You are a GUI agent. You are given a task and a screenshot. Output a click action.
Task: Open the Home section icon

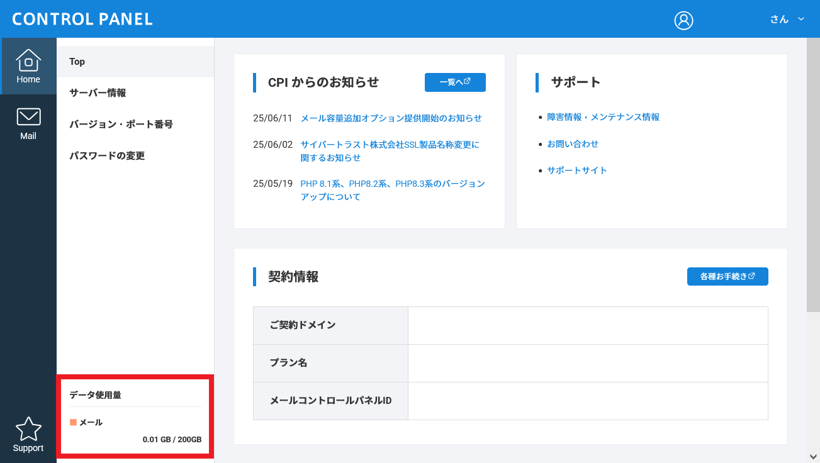click(28, 61)
